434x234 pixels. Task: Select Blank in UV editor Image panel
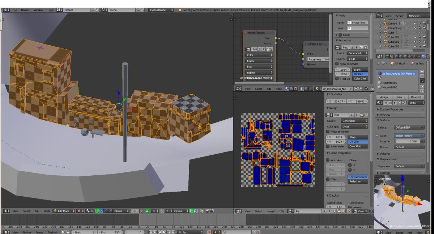click(x=358, y=137)
